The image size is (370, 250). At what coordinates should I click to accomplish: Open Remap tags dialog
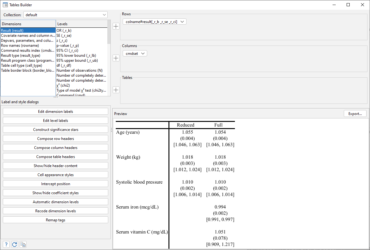[55, 220]
